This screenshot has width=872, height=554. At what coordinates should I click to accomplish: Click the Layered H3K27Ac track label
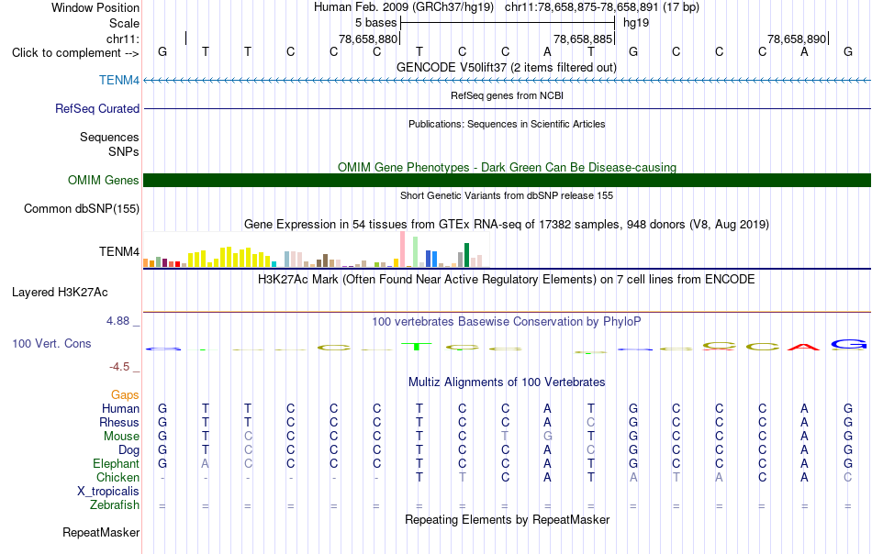tap(60, 292)
